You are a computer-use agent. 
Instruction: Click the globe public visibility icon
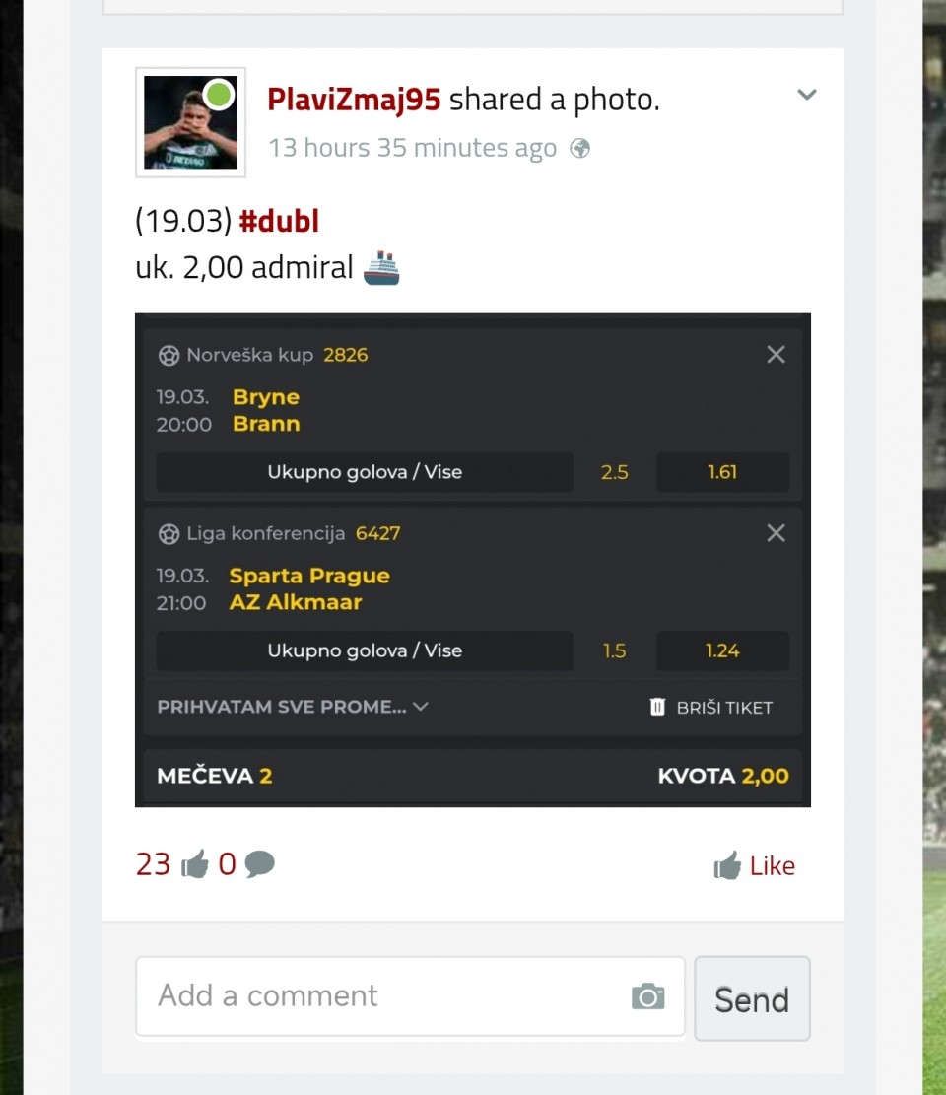click(580, 149)
